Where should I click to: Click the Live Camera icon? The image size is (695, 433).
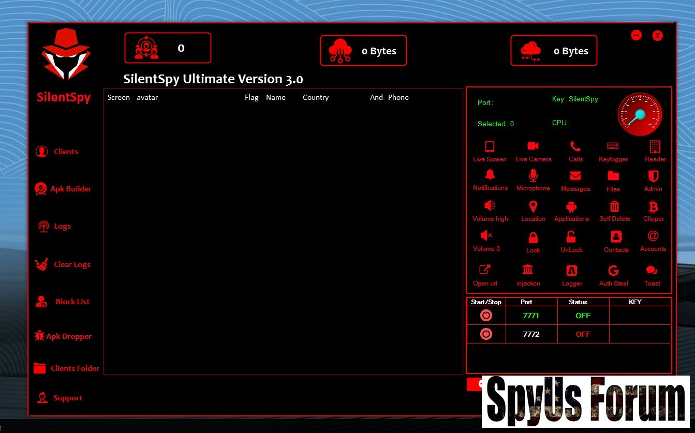(x=533, y=147)
